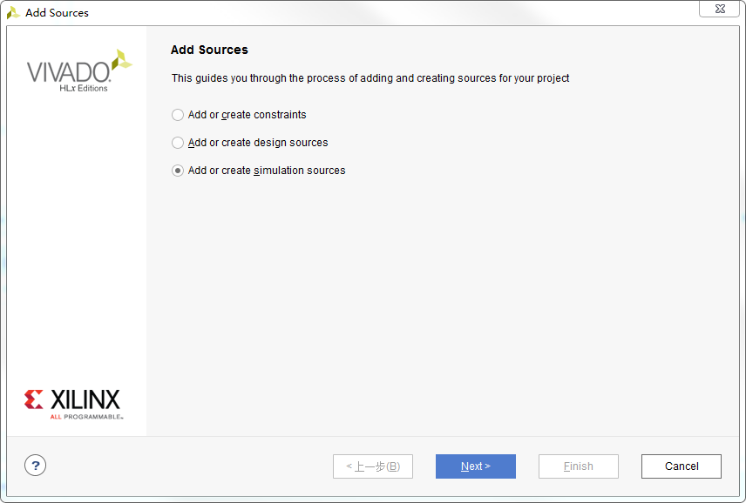Click the 'Add or create constraints' label text
Screen dimensions: 746x503
248,115
